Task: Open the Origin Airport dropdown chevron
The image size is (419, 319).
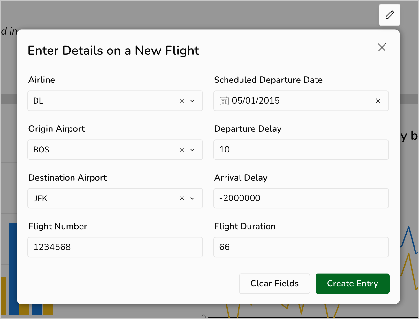Action: [192, 150]
